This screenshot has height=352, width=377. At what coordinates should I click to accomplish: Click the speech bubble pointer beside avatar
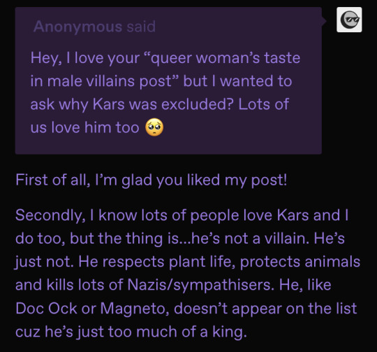pyautogui.click(x=324, y=21)
